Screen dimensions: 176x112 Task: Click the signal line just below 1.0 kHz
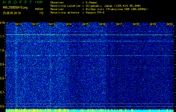[x=90, y=56]
